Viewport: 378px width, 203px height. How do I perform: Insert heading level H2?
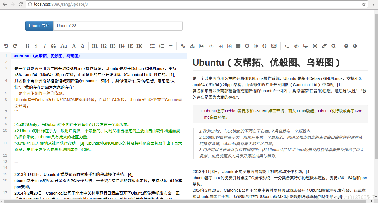click(104, 46)
